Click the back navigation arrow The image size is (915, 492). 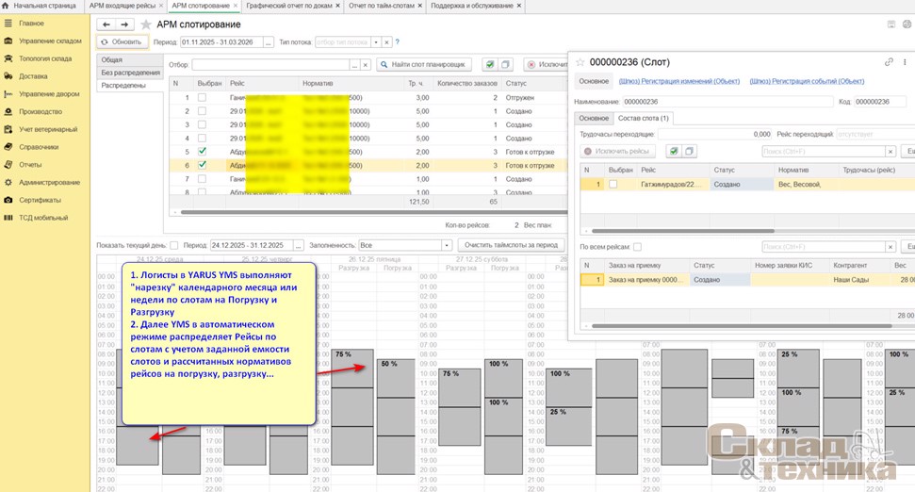106,25
